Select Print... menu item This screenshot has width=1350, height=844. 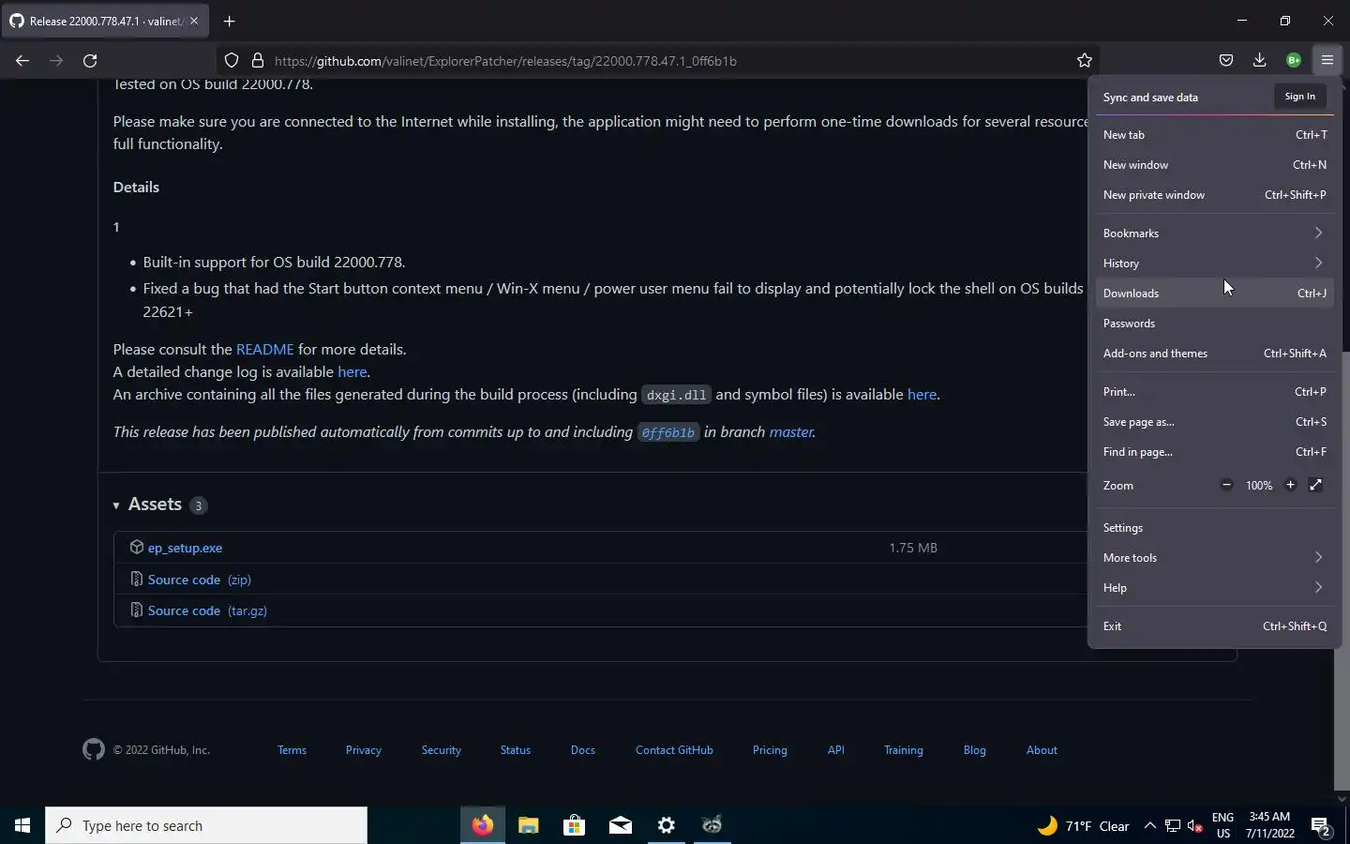(x=1214, y=391)
